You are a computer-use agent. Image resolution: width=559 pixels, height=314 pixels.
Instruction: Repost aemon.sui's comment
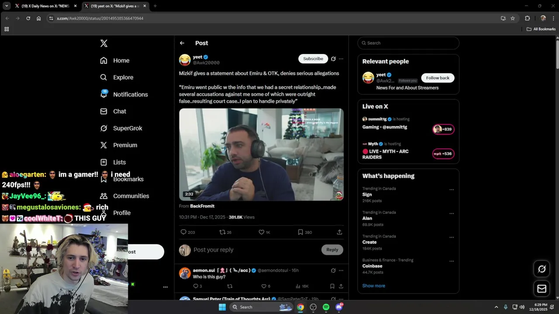coord(230,286)
